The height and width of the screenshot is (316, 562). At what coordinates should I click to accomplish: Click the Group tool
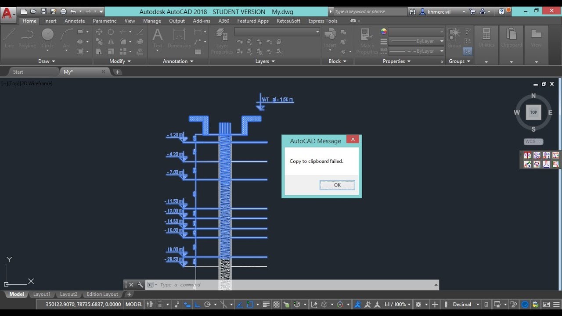(454, 38)
